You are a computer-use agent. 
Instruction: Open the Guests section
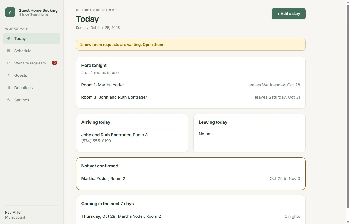click(32, 75)
